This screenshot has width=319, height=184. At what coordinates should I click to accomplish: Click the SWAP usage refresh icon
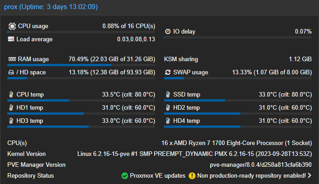click(x=168, y=73)
